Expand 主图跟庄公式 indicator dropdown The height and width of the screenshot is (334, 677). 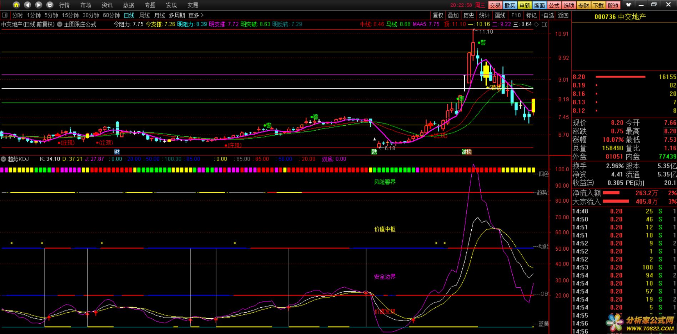tap(60, 24)
